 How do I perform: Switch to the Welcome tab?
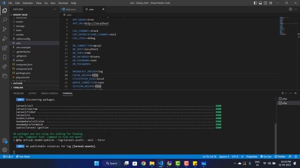pyautogui.click(x=70, y=9)
